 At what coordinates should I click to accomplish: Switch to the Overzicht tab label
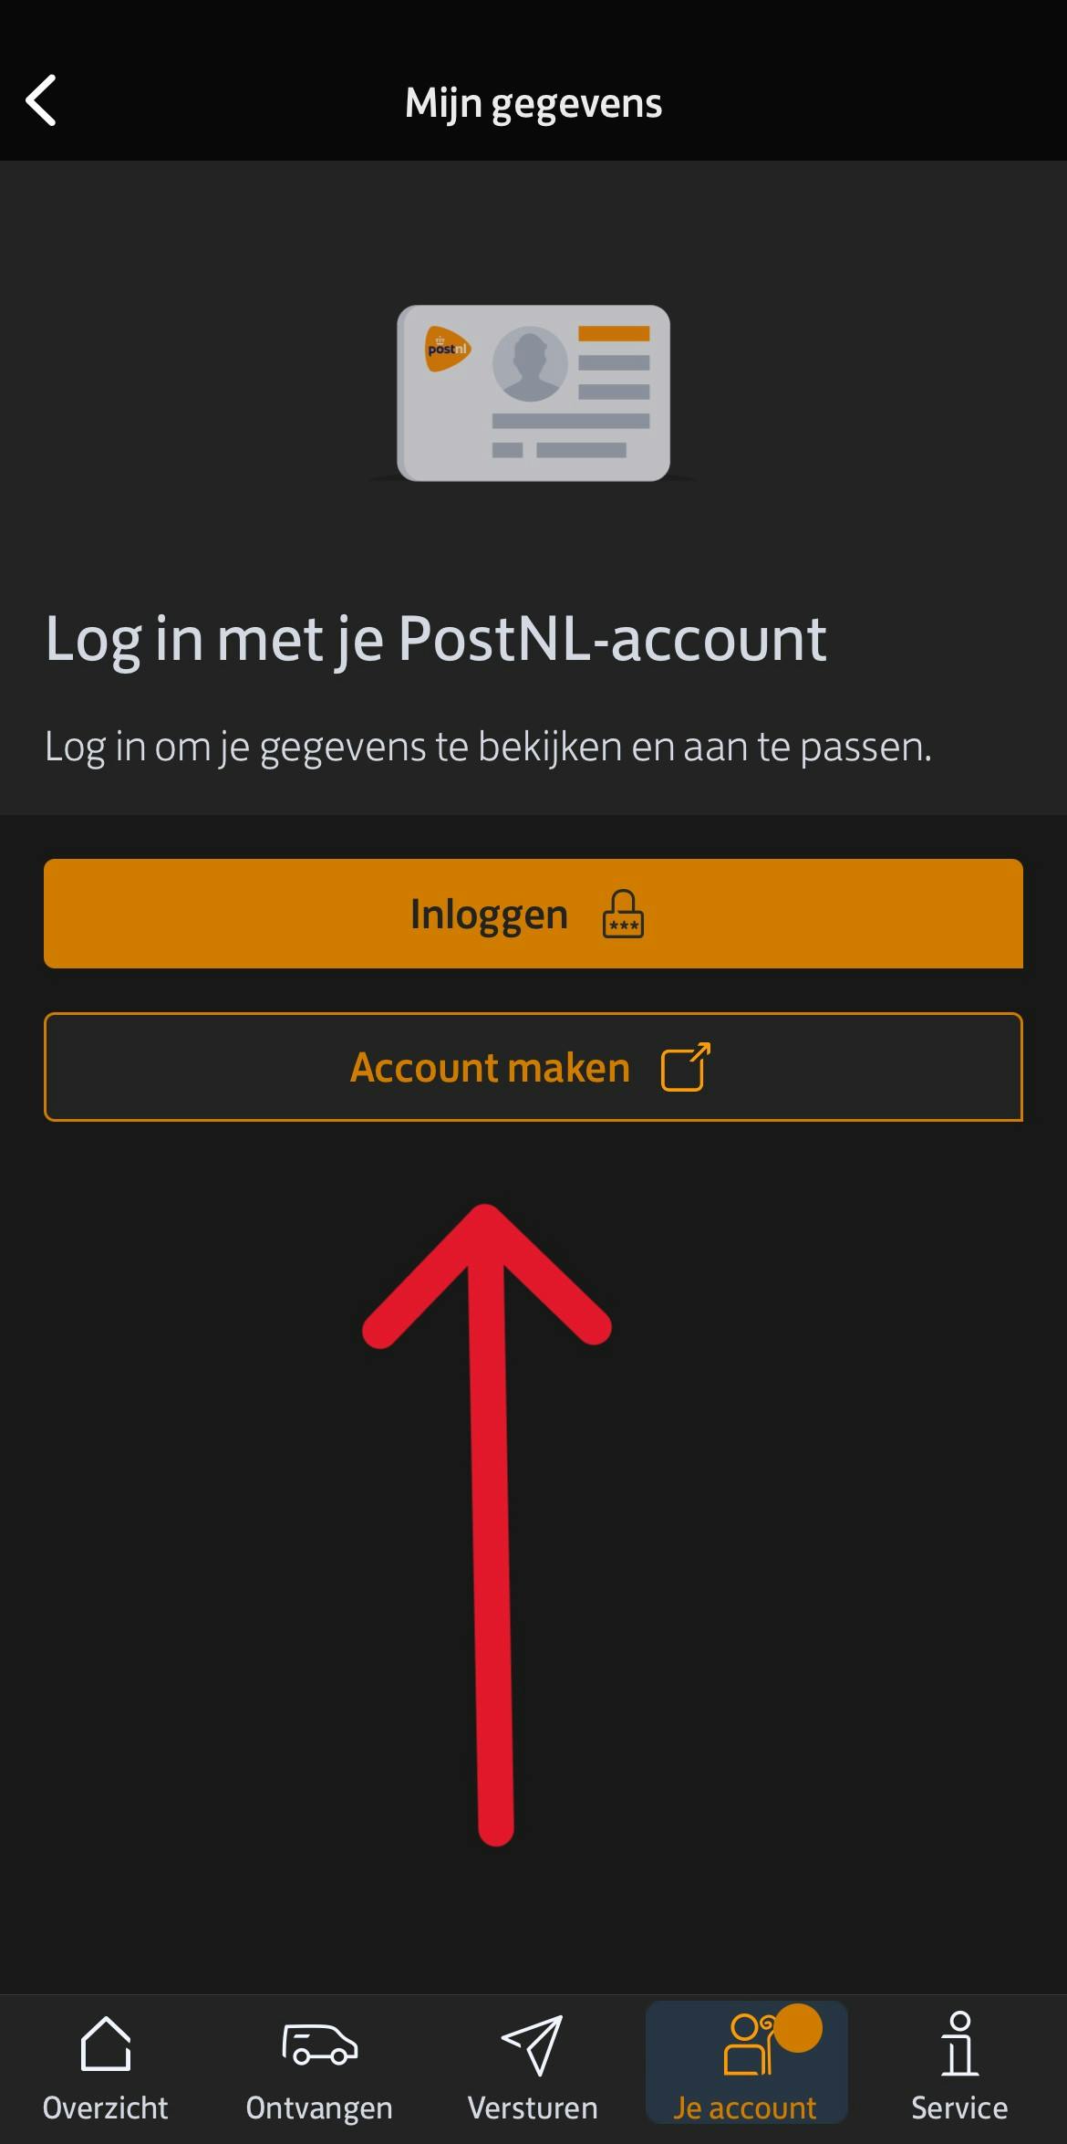click(x=106, y=2107)
